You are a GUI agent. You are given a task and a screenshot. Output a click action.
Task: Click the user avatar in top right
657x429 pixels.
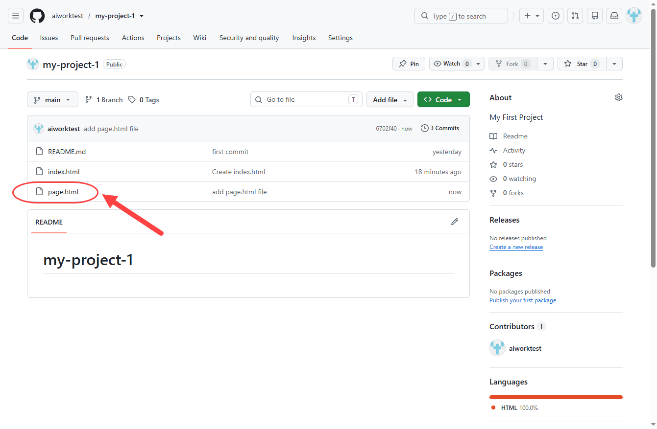634,16
